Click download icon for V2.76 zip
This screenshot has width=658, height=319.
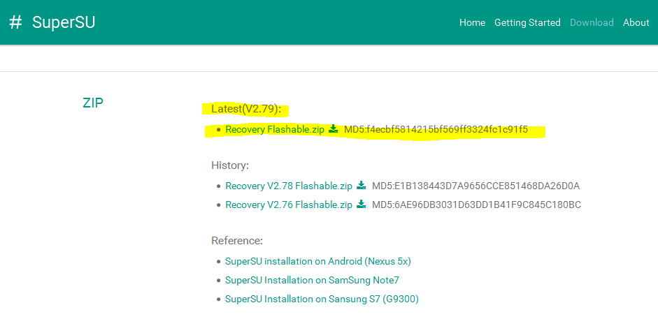[x=361, y=204]
